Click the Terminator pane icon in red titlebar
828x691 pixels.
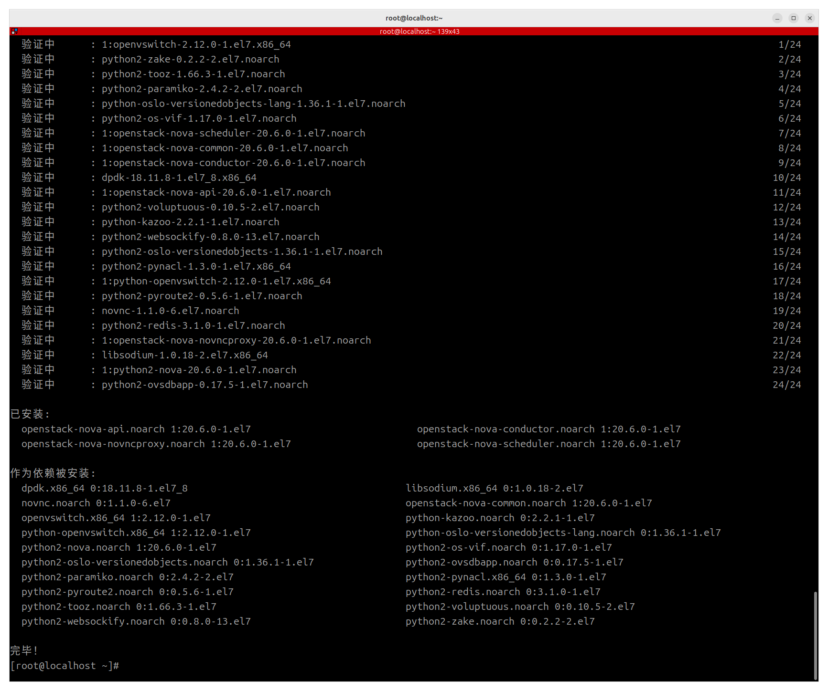pos(14,31)
